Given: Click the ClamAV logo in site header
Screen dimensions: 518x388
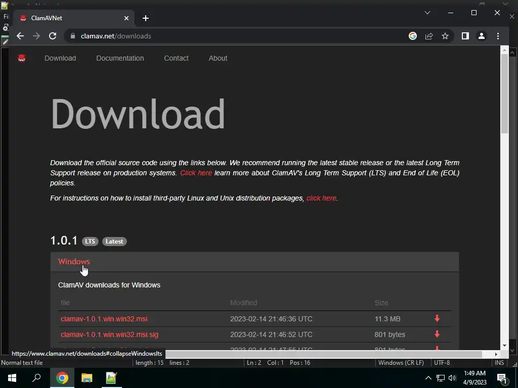Looking at the screenshot, I should click(22, 59).
